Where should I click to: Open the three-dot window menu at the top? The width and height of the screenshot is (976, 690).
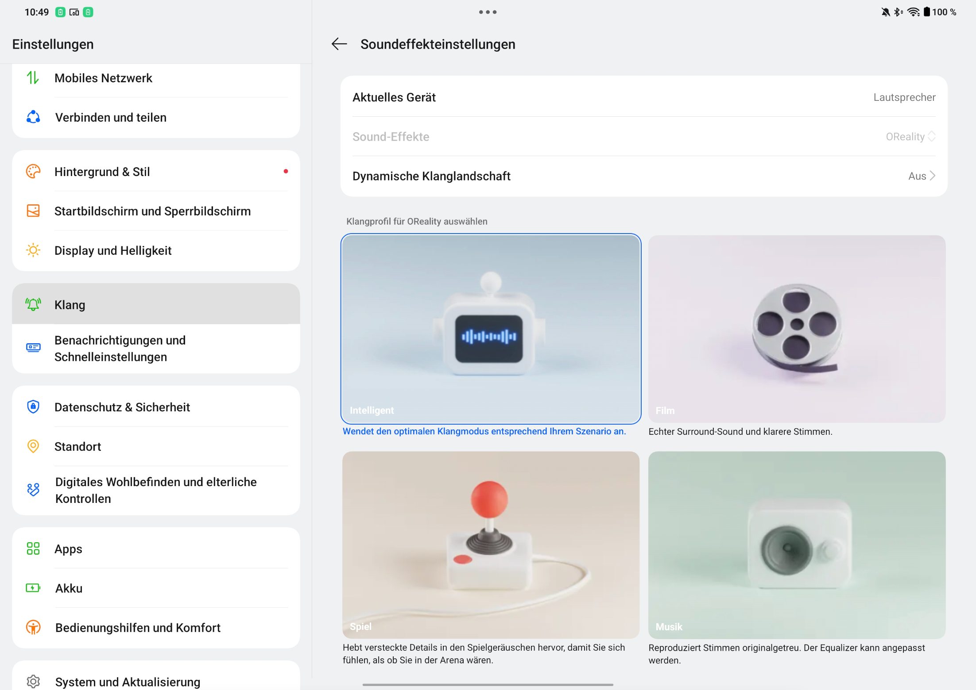[x=488, y=12]
